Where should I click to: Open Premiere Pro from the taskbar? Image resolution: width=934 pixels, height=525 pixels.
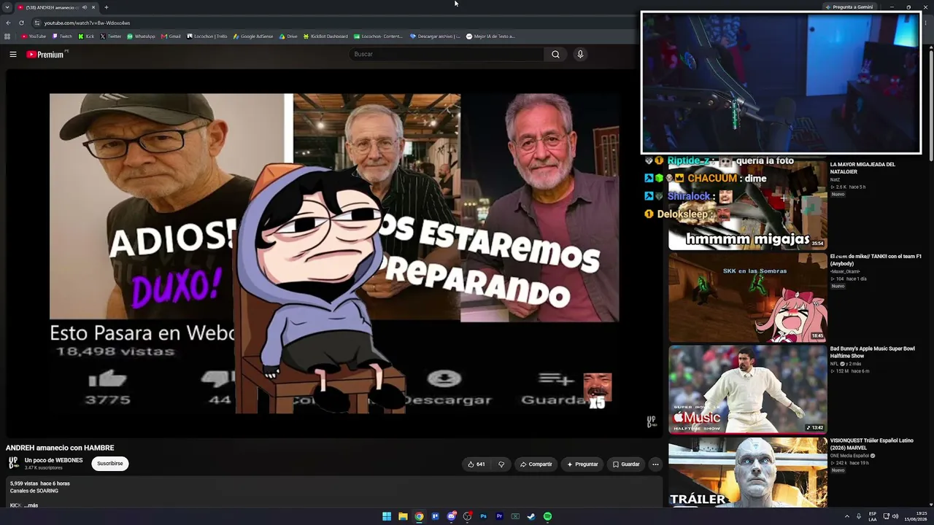[x=499, y=516]
